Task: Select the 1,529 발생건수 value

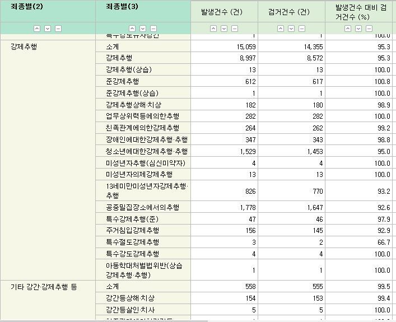Action: 248,152
